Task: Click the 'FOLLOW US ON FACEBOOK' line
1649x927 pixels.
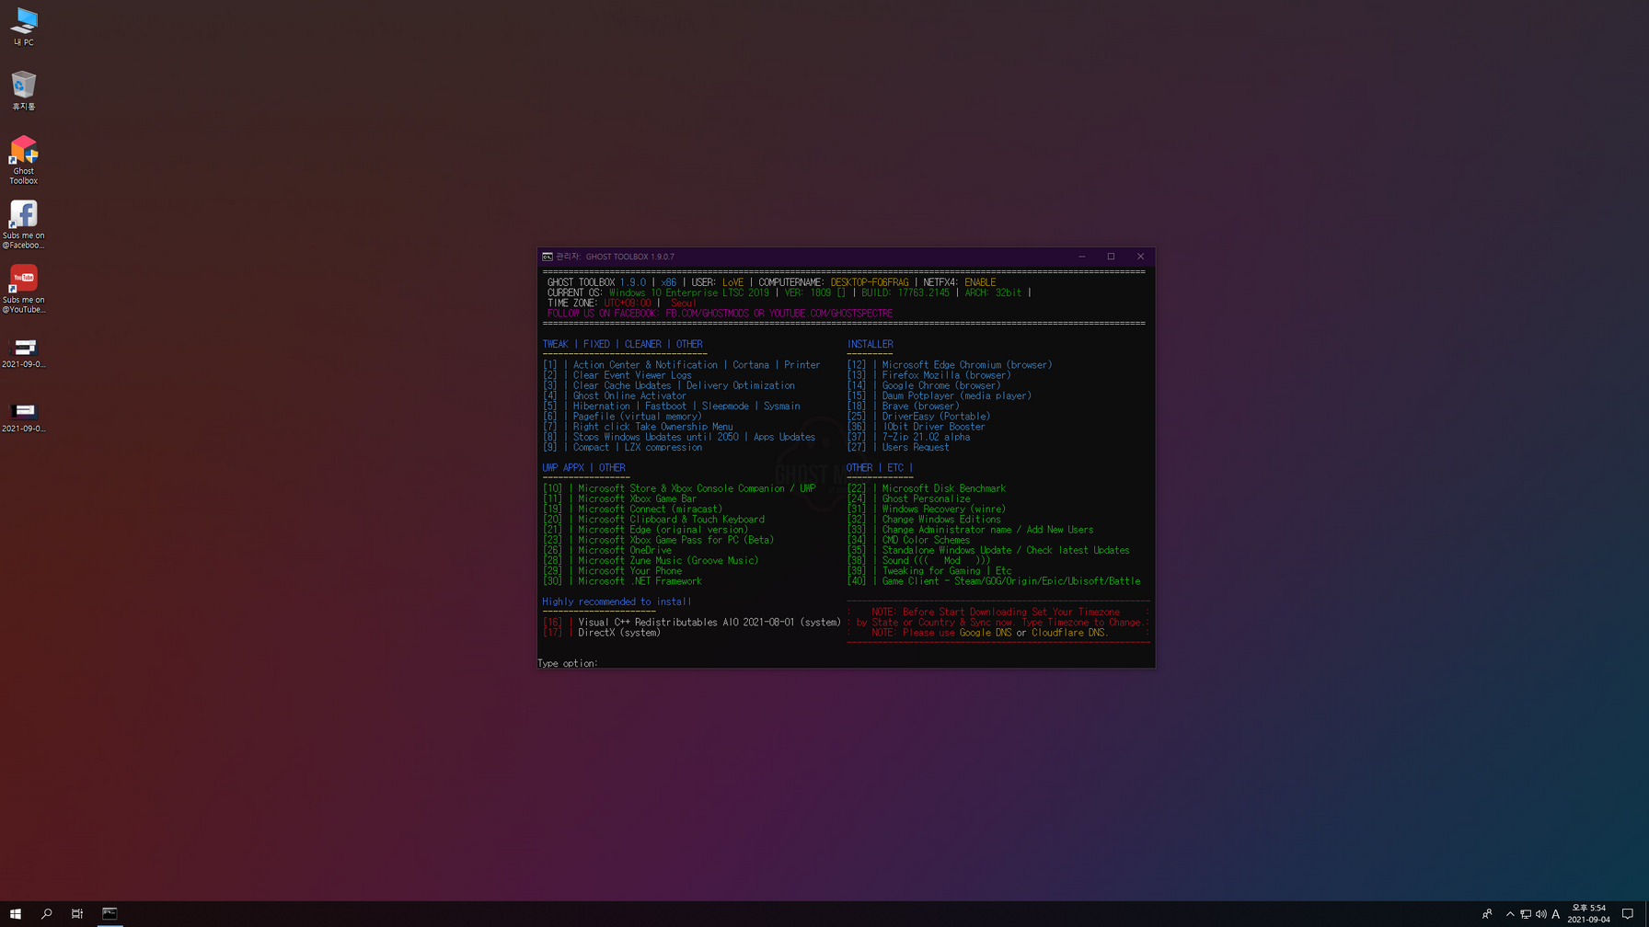Action: [x=720, y=314]
